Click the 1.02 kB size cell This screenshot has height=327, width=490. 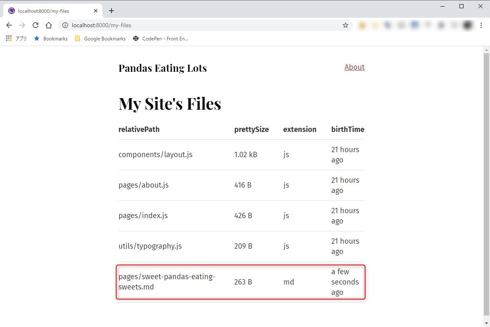[x=246, y=155]
